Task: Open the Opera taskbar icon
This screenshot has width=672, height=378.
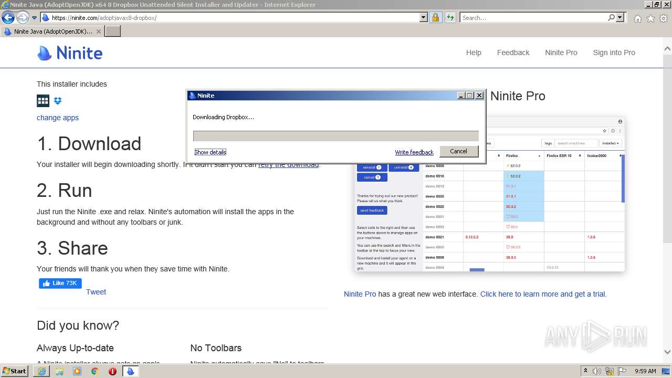Action: (x=112, y=371)
